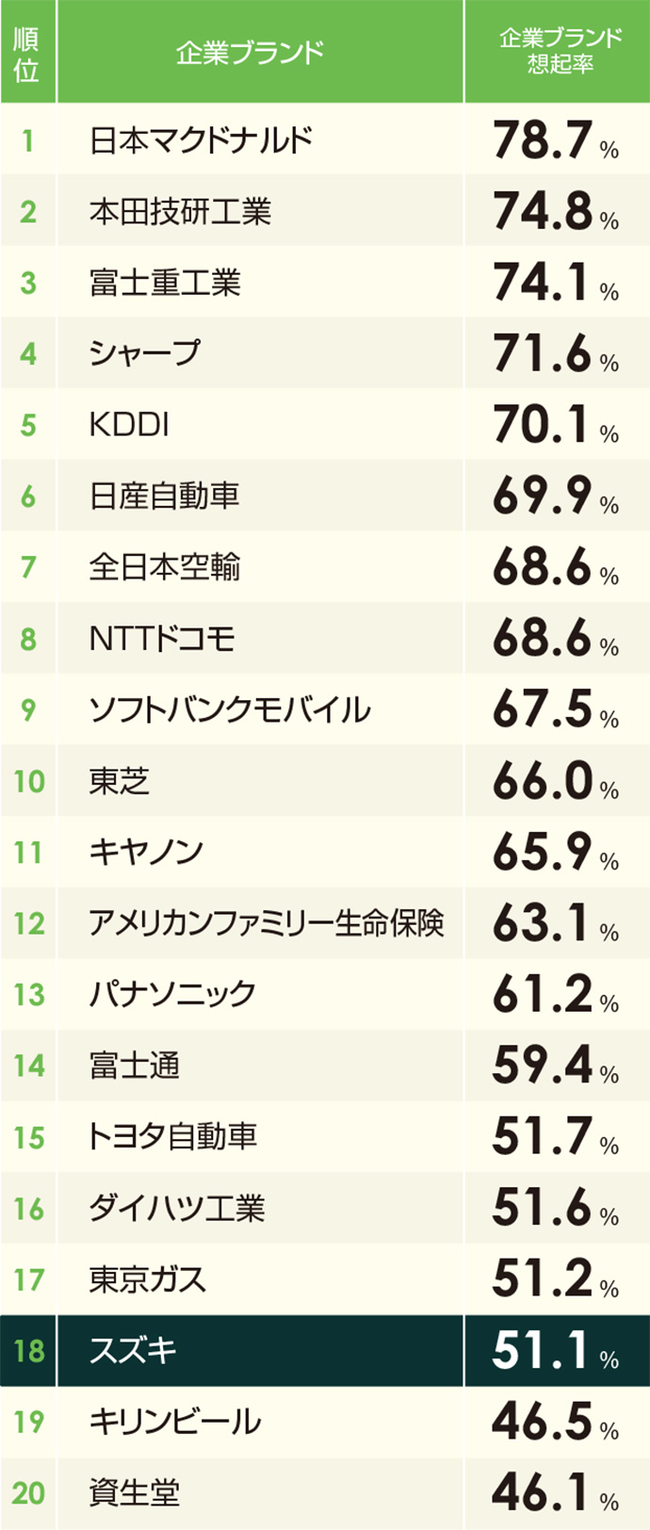Click the シャープ brand name
Screen dimensions: 650x1530
(x=145, y=353)
